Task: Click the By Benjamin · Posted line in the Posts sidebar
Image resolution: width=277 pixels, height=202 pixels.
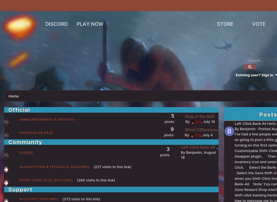Action: (x=256, y=129)
